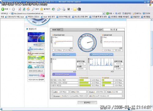The height and width of the screenshot is (111, 153).
Task: Click the upload rate value 505 kB/s
Action: (x=118, y=50)
